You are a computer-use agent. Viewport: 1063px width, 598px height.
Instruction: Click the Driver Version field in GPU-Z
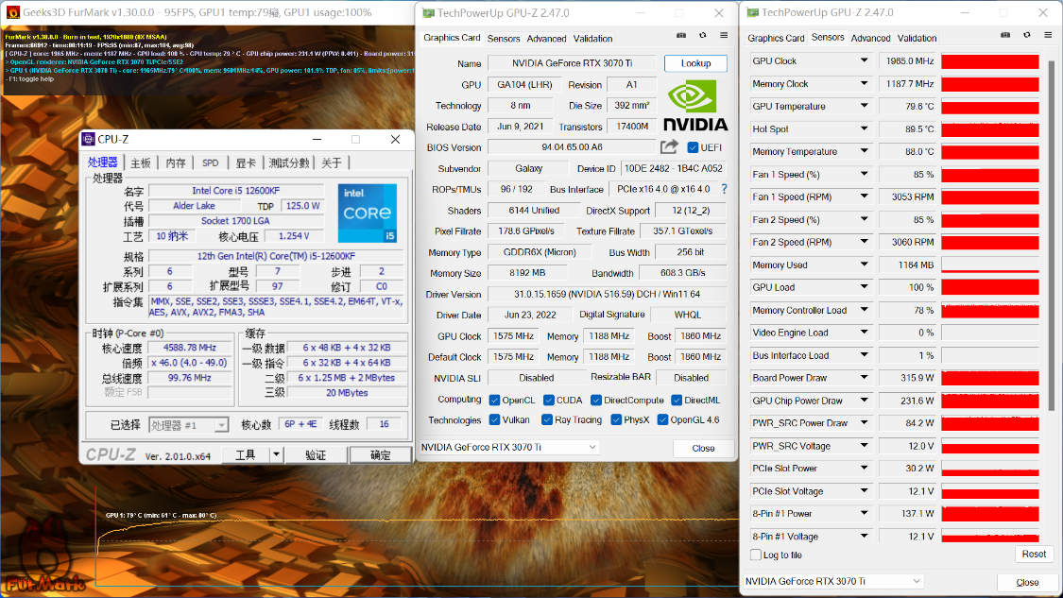[x=607, y=294]
